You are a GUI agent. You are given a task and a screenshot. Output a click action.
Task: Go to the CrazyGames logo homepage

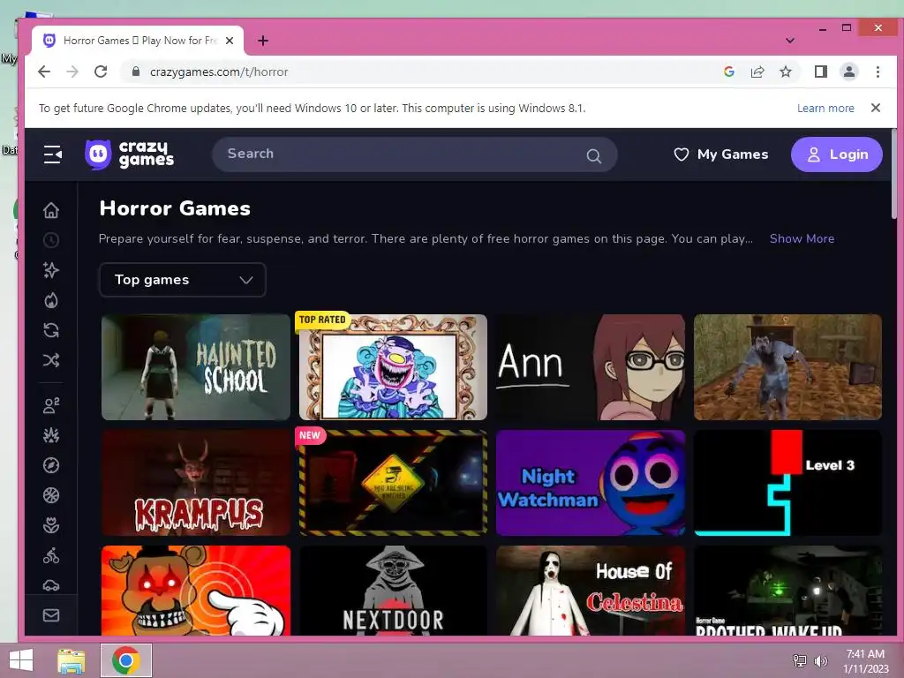pyautogui.click(x=130, y=154)
